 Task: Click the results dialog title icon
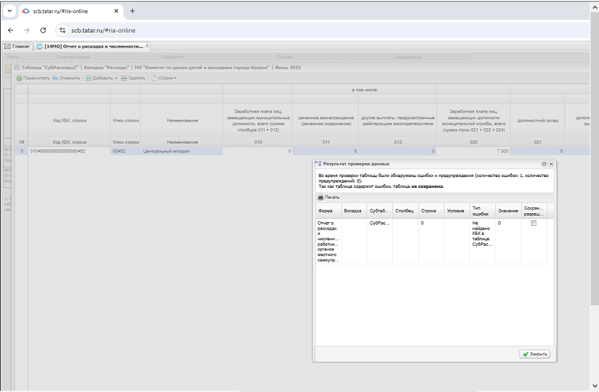coord(318,164)
